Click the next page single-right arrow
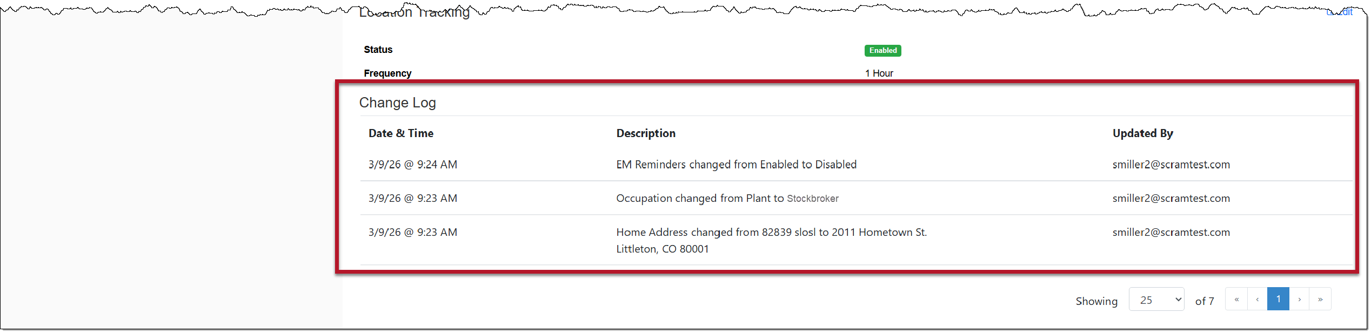This screenshot has width=1371, height=333. [x=1299, y=299]
